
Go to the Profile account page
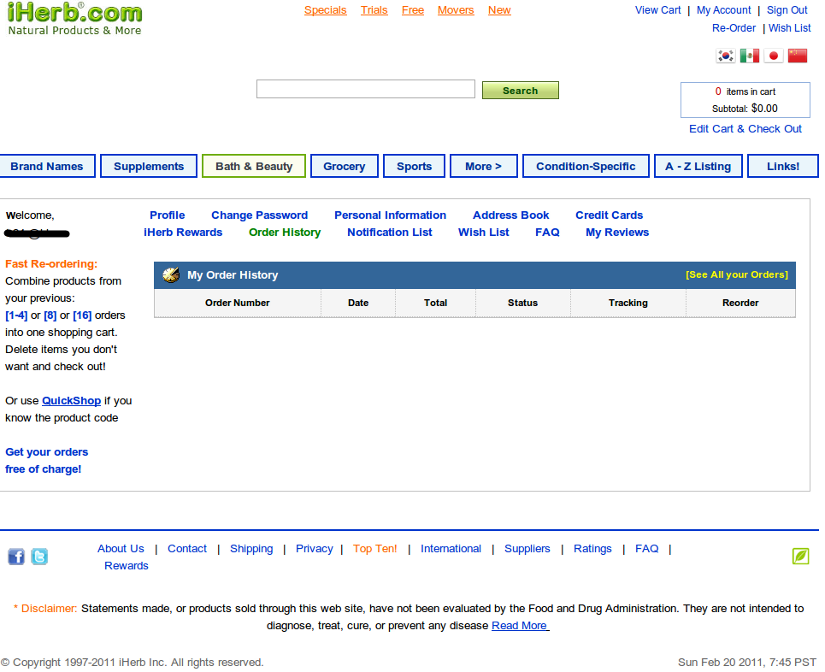(x=168, y=215)
